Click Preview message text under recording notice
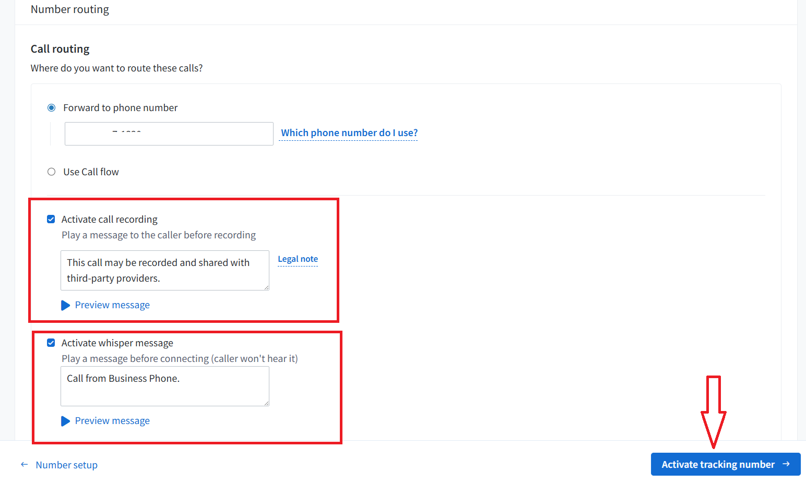806x484 pixels. tap(112, 305)
